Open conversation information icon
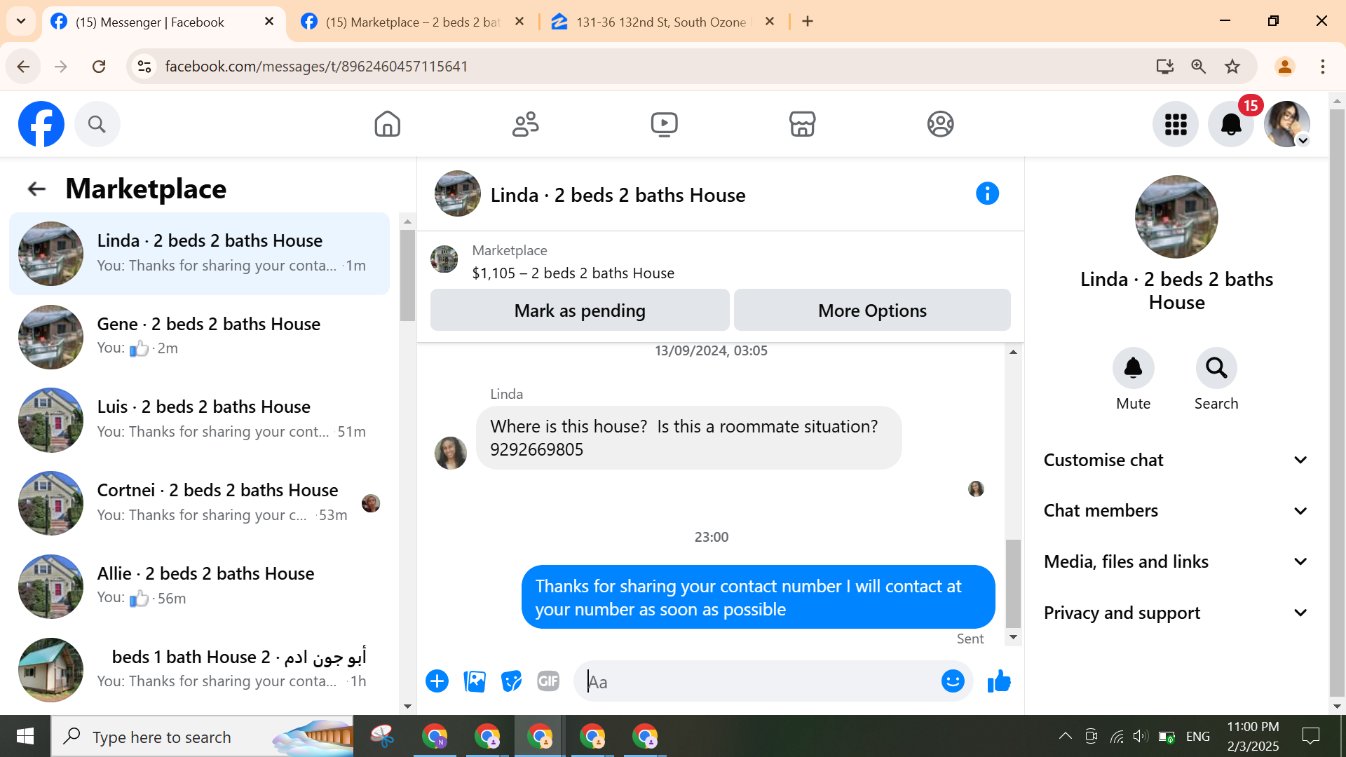 [987, 193]
